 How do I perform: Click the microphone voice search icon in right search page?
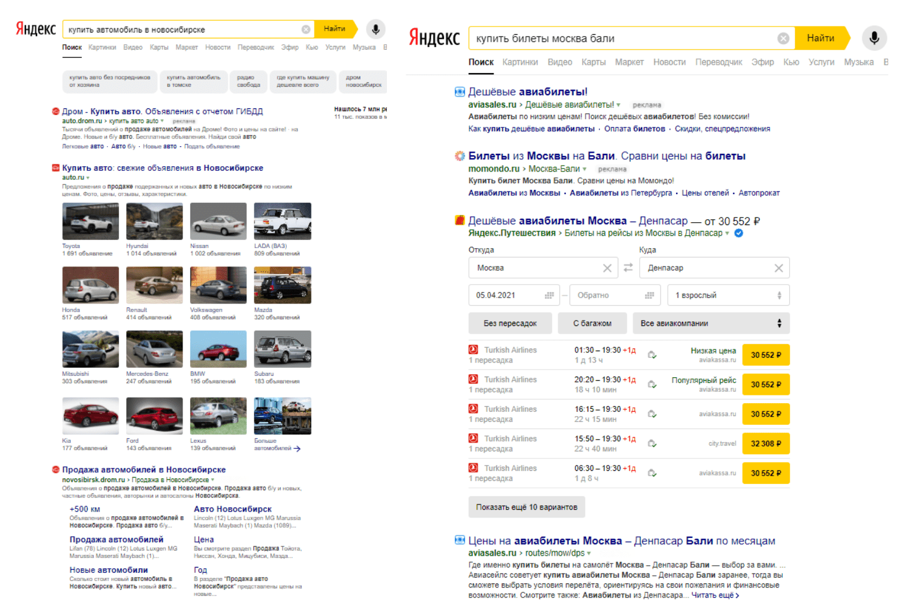[x=874, y=38]
